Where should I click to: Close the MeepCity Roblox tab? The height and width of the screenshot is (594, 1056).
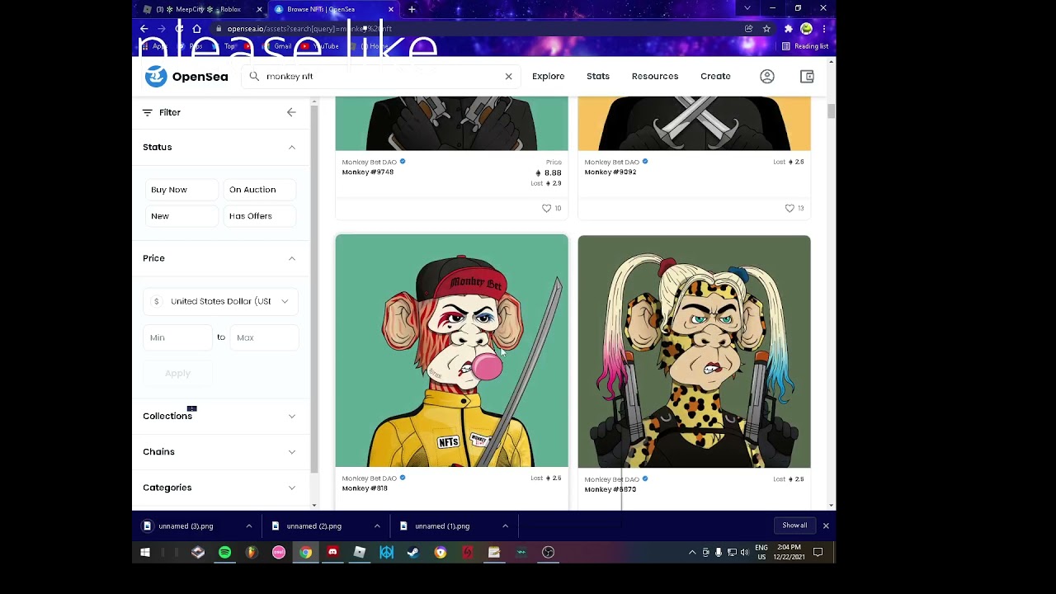coord(259,9)
